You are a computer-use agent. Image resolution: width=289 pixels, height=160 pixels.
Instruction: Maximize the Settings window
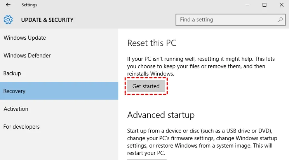tap(264, 5)
